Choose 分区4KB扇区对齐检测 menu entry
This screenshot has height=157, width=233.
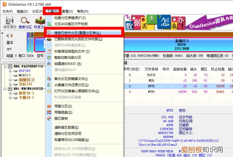85,24
